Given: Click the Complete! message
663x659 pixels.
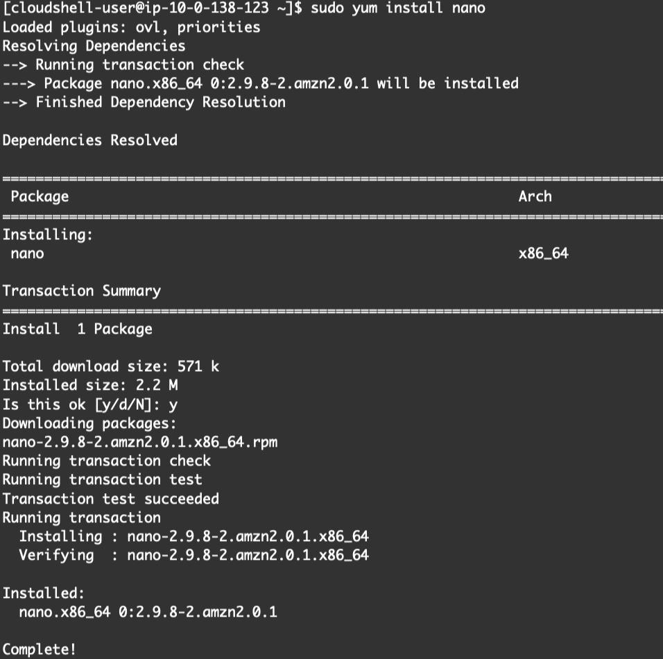Looking at the screenshot, I should [x=40, y=649].
